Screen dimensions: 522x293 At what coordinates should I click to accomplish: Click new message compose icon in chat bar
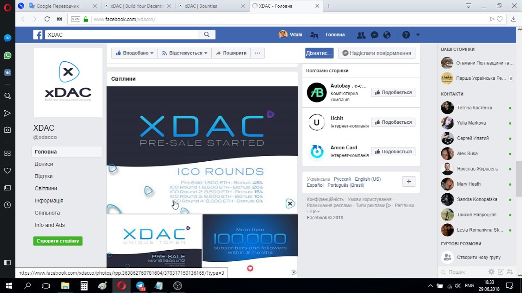point(500,272)
